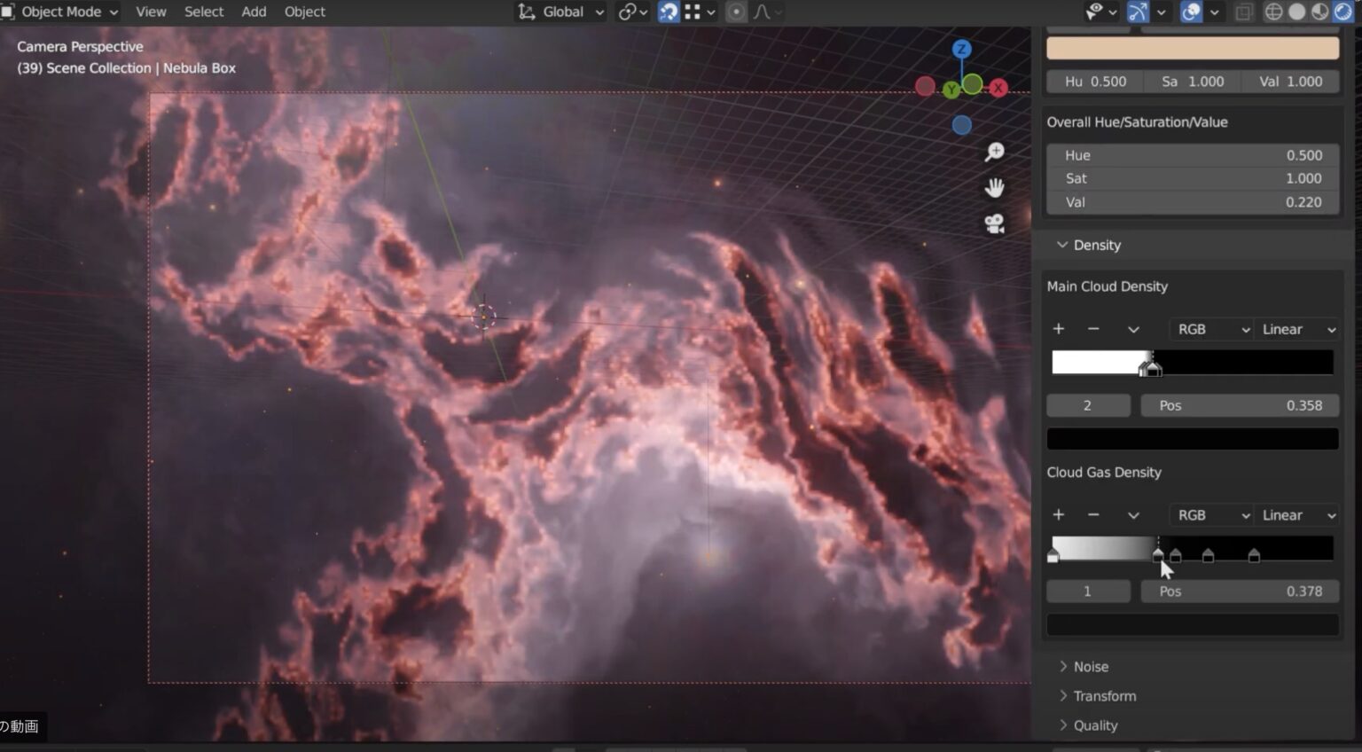
Task: Open the RGB dropdown under Main Cloud Density
Action: tap(1210, 329)
